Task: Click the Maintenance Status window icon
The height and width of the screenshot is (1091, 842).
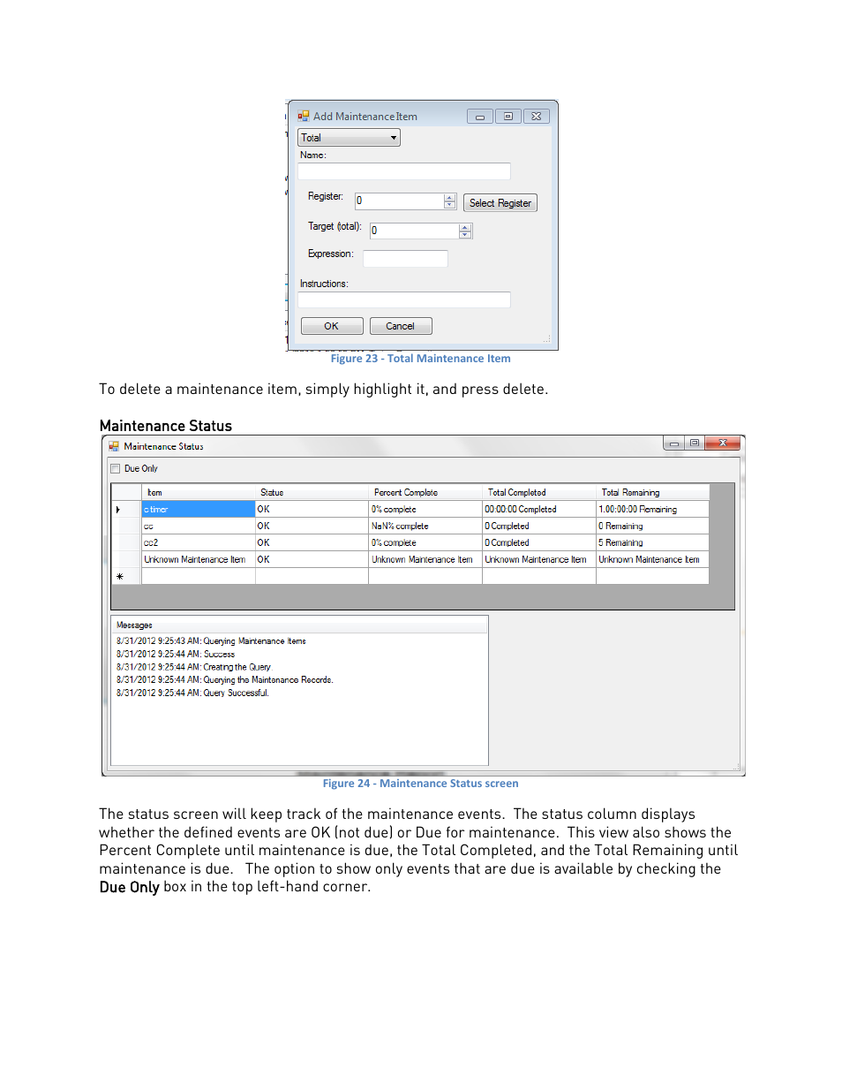Action: click(114, 446)
